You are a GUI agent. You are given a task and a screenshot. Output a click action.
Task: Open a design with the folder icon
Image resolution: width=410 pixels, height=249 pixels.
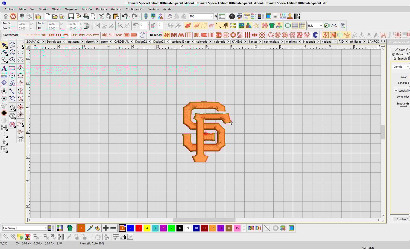(x=55, y=16)
